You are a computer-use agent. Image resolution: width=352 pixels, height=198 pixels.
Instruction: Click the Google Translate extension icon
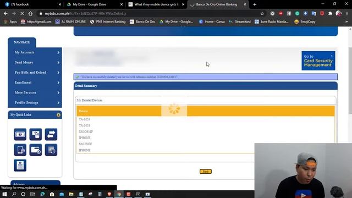click(313, 13)
